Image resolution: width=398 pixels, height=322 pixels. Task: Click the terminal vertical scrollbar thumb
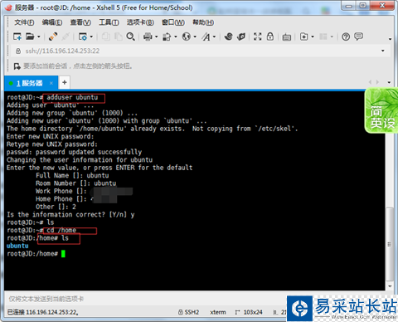pos(390,244)
